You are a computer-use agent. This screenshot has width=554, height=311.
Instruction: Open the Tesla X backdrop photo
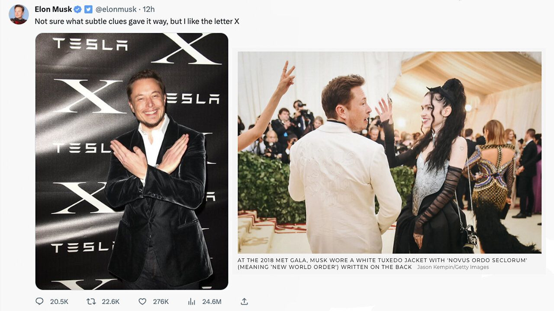tap(132, 161)
